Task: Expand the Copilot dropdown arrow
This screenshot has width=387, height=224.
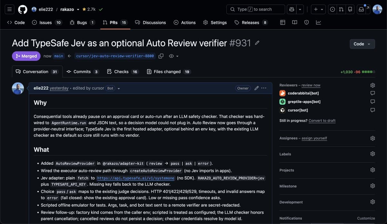Action: coord(300,9)
